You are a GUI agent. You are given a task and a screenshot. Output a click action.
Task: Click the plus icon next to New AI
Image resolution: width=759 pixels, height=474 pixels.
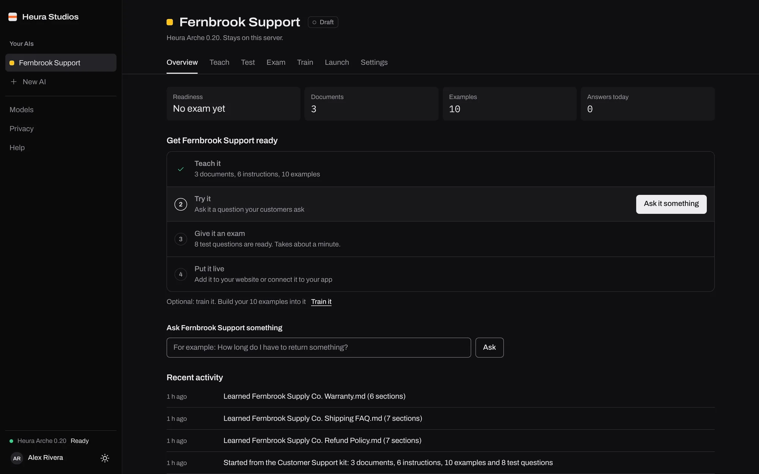[14, 82]
